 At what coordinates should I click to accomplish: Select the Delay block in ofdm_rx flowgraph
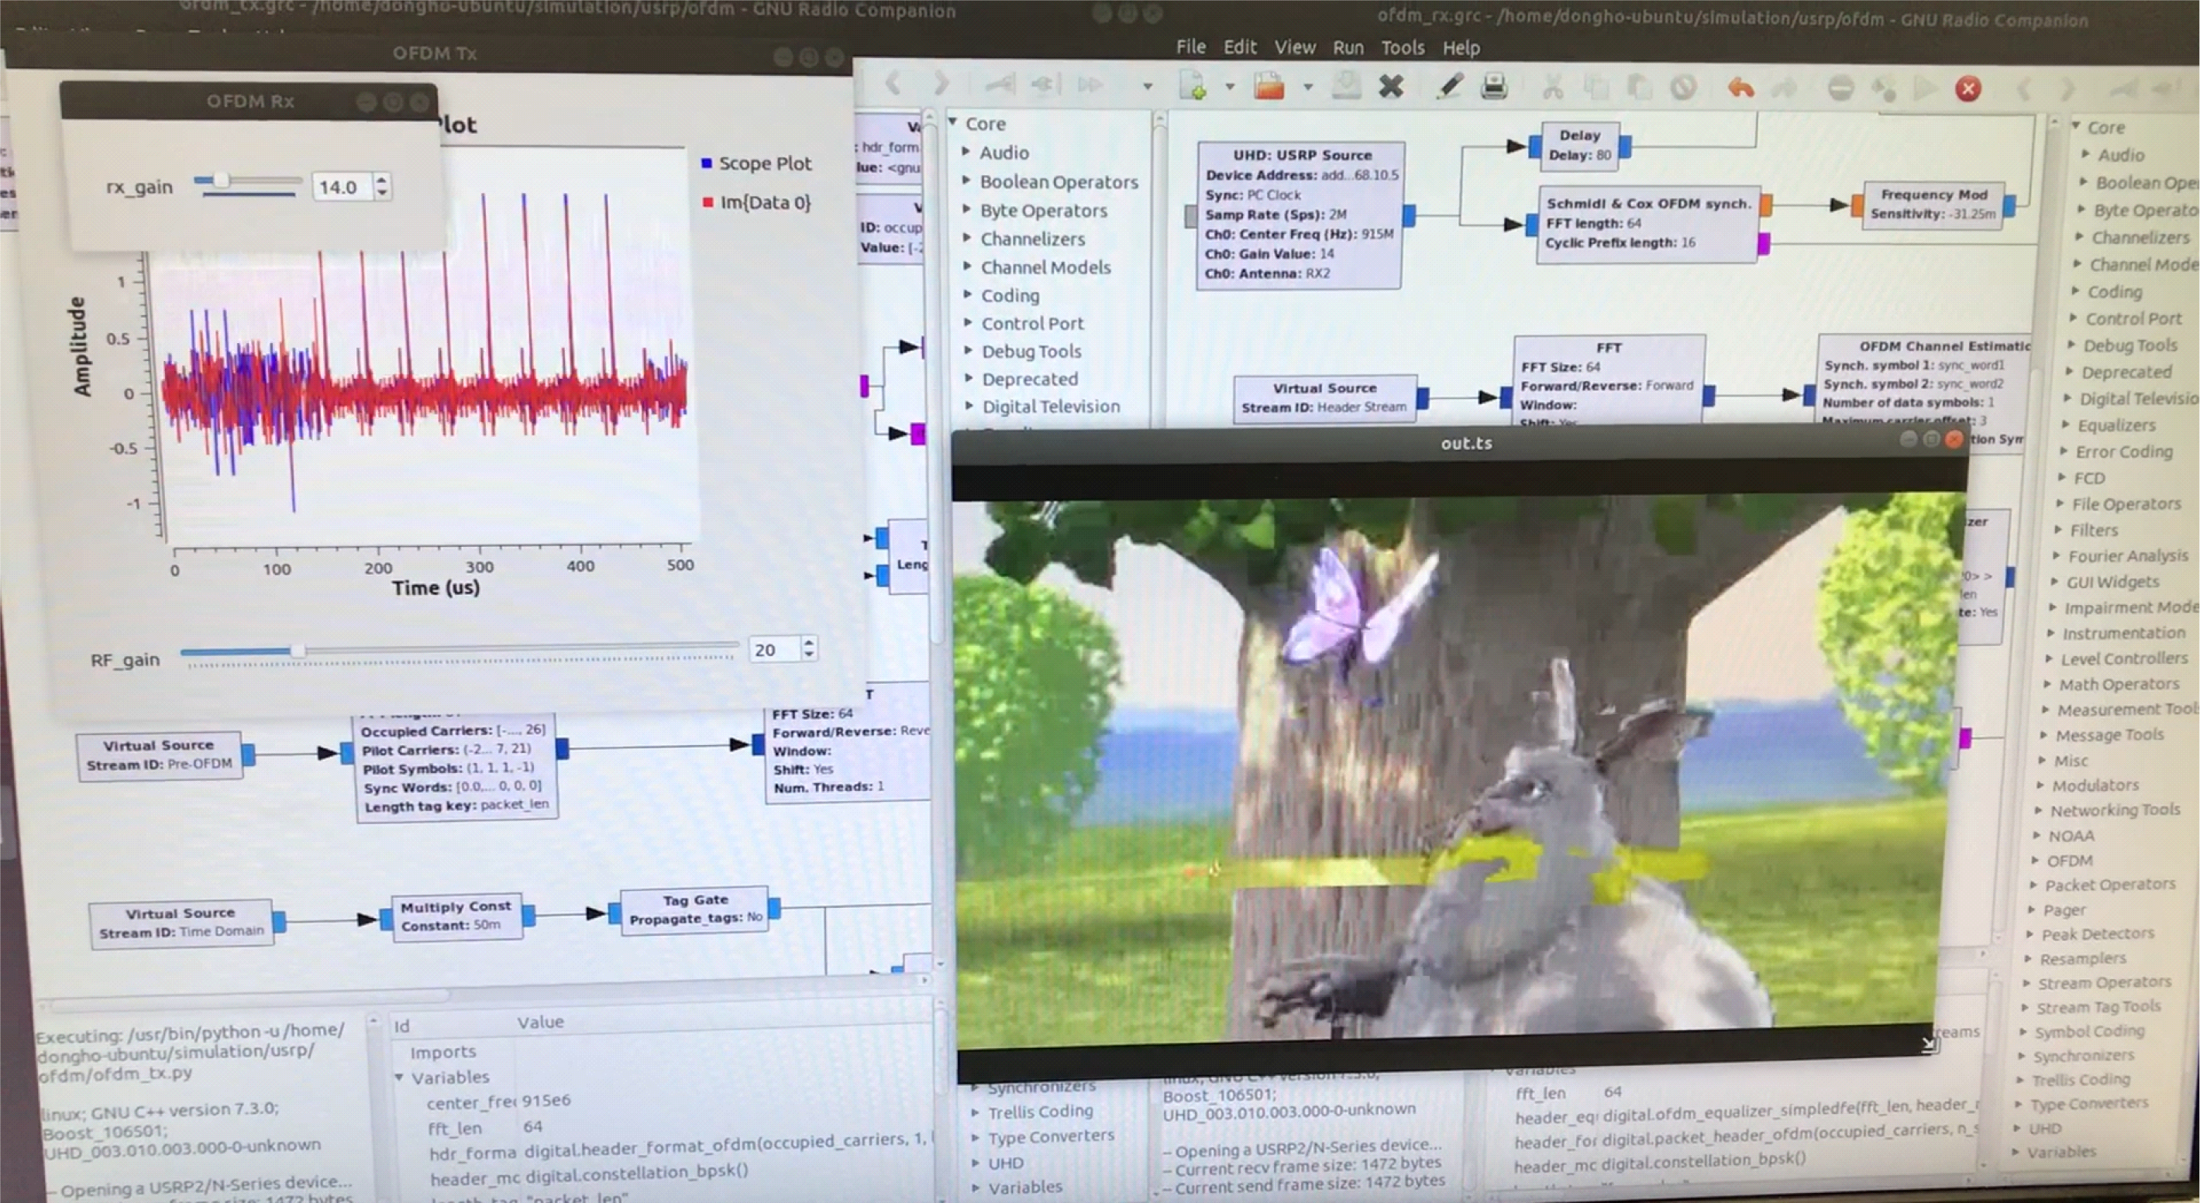[x=1579, y=145]
